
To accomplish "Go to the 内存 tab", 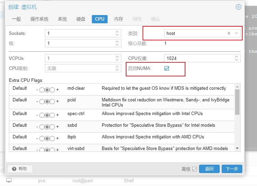I will coord(119,19).
